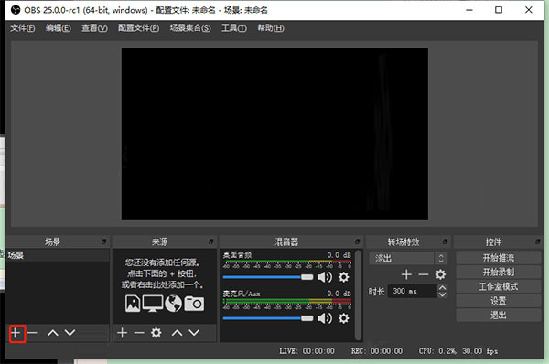
Task: Click the REC: 00:00:00 status text
Action: click(x=377, y=350)
